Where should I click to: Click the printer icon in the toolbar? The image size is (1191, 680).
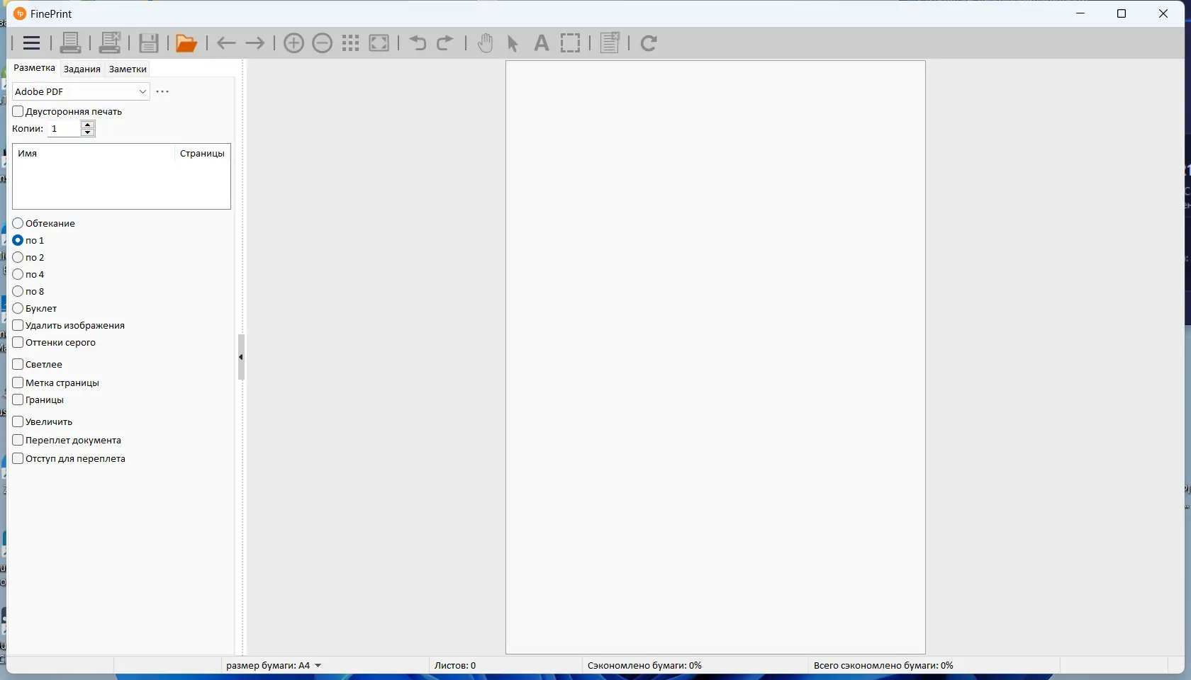(70, 43)
